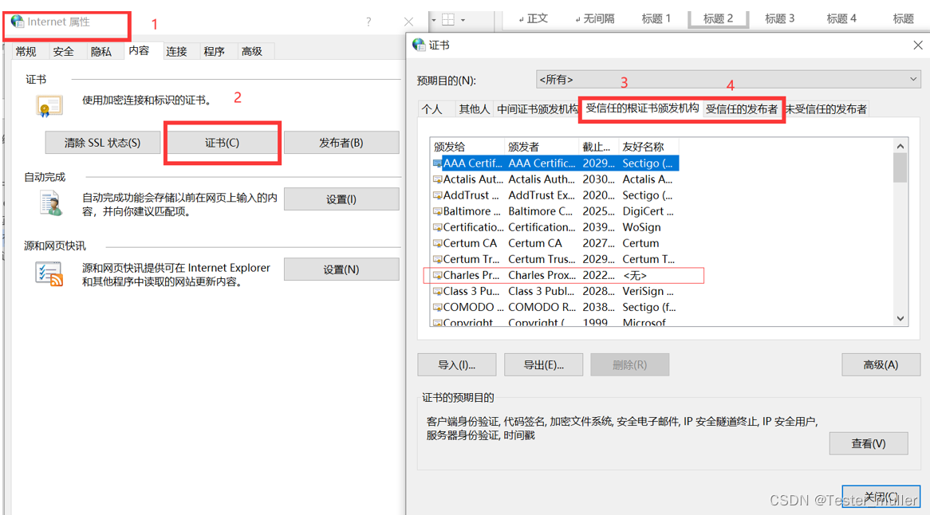Viewport: 930px width, 515px height.
Task: Select the Certification WoSign certificate row
Action: coord(556,227)
